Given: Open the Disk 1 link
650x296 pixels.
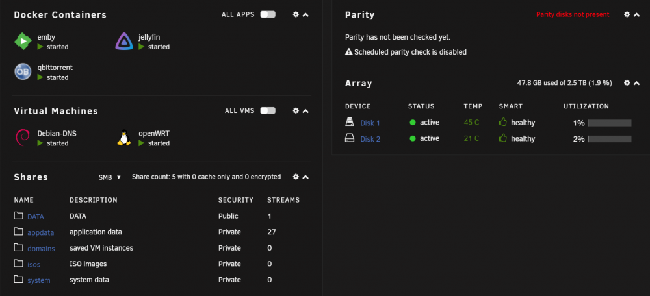Looking at the screenshot, I should tap(370, 123).
